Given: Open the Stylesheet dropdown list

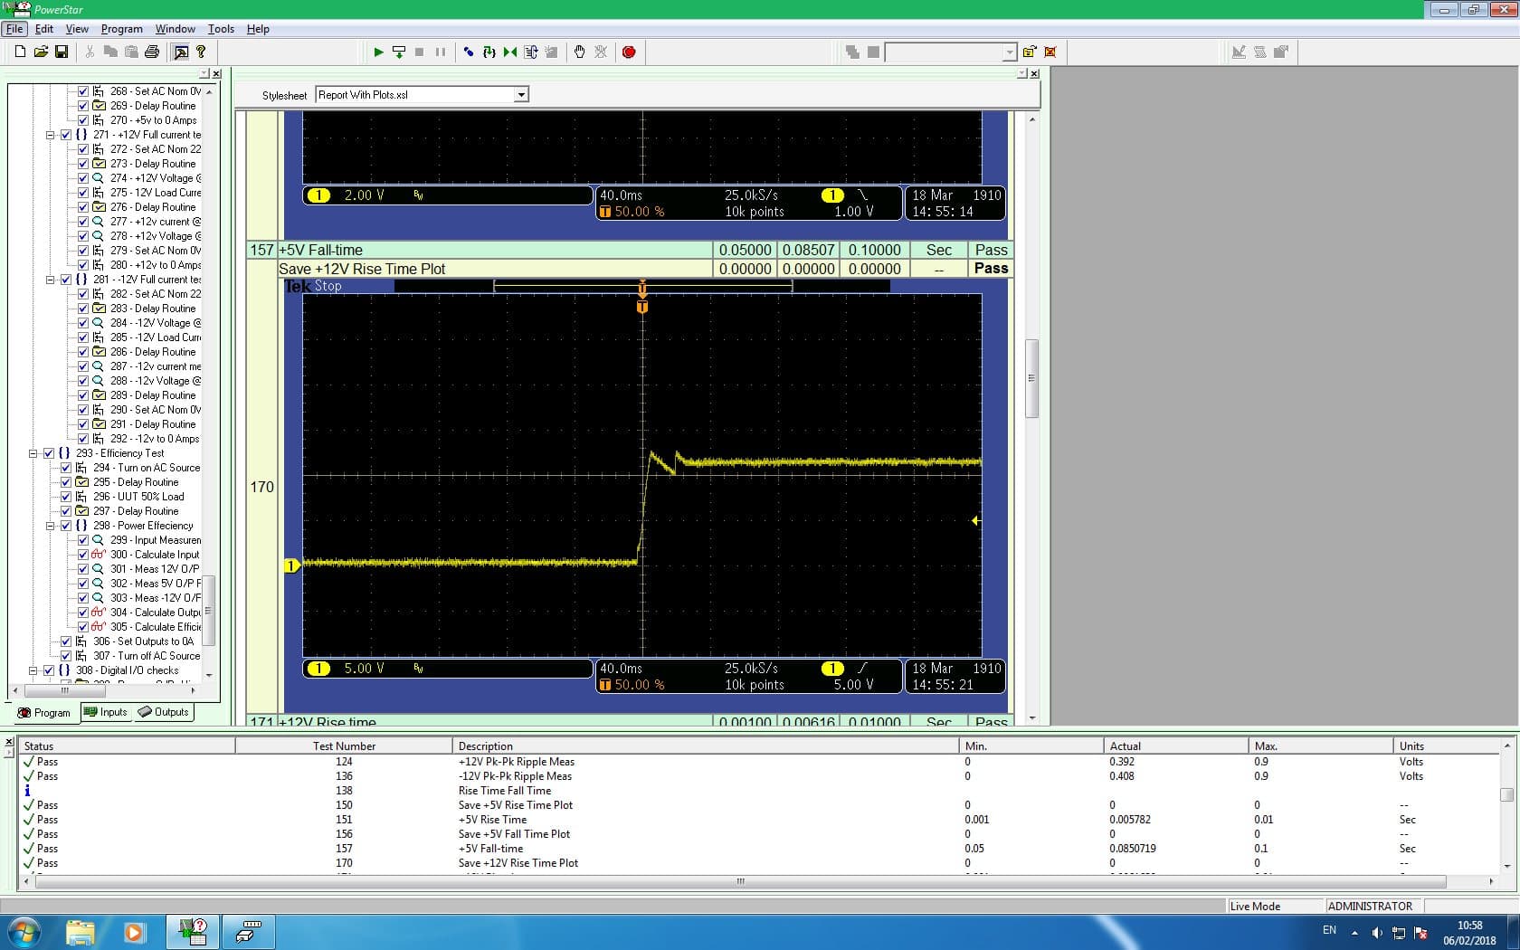Looking at the screenshot, I should point(521,95).
